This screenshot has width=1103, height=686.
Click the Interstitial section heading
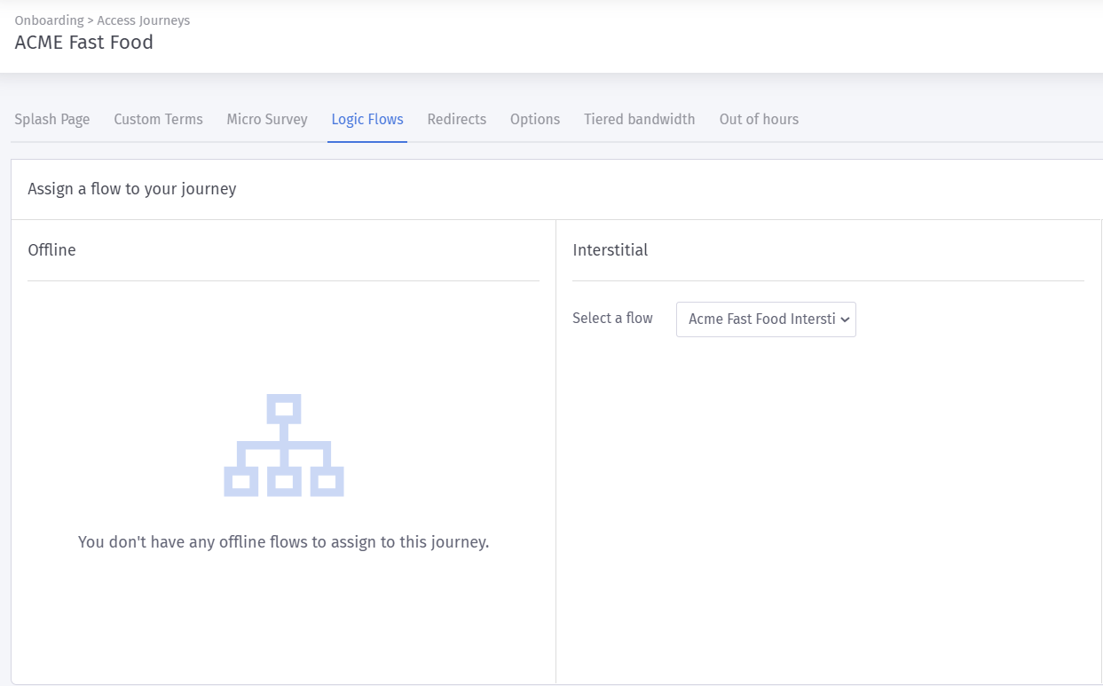point(611,250)
